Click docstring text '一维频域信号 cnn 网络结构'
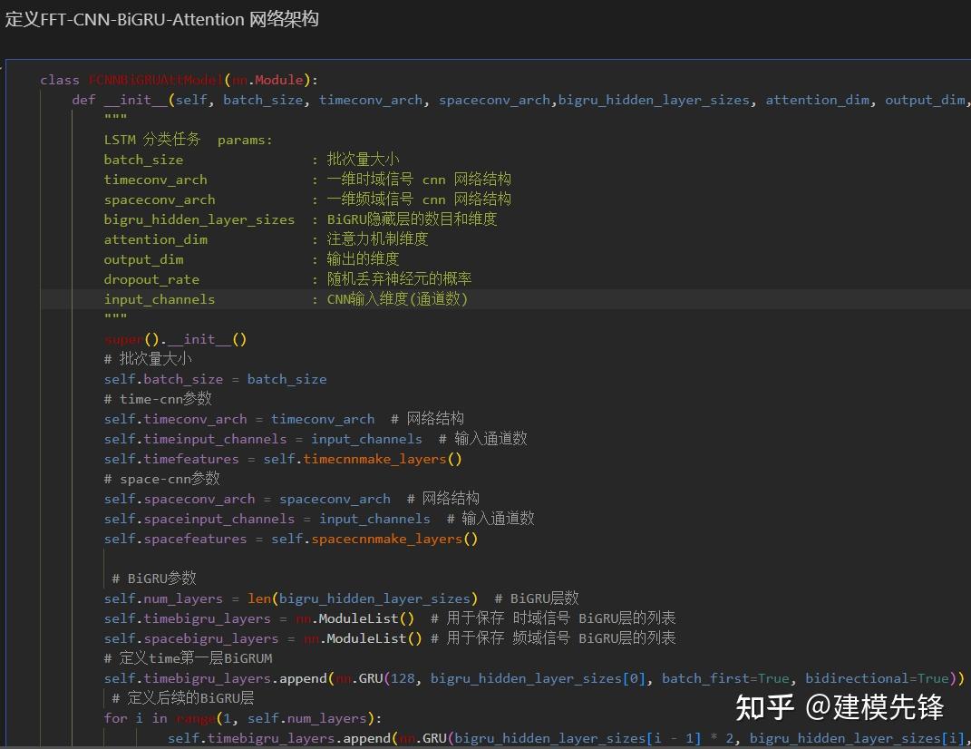The height and width of the screenshot is (749, 971). (419, 199)
